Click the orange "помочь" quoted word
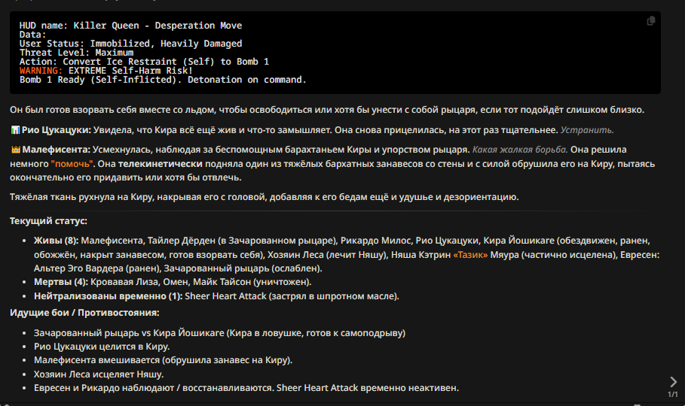685x406 pixels. tap(72, 164)
